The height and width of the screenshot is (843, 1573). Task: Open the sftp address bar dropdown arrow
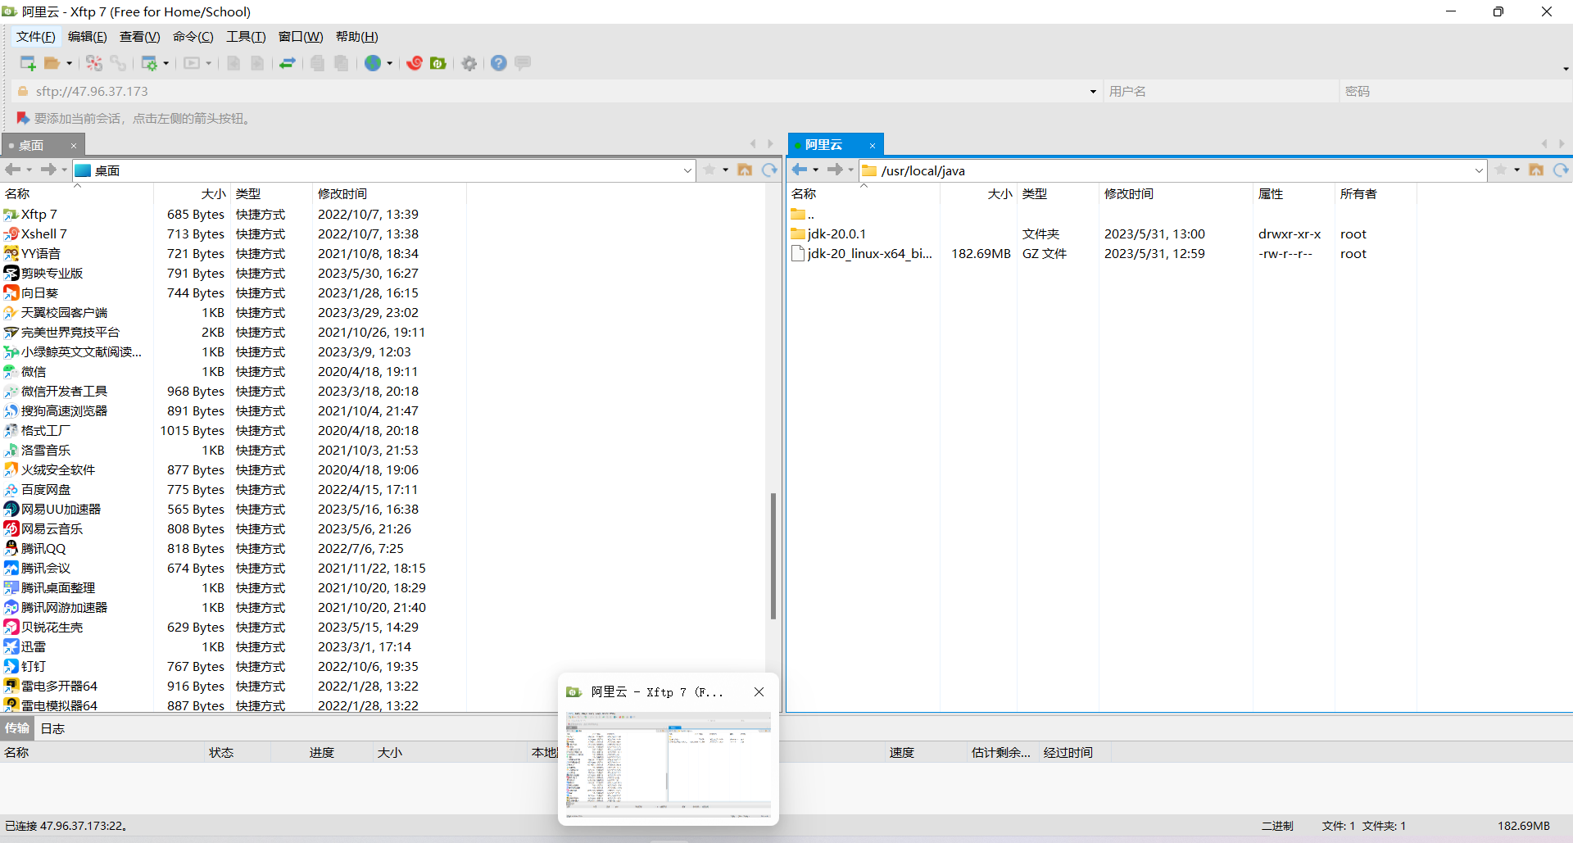1093,92
